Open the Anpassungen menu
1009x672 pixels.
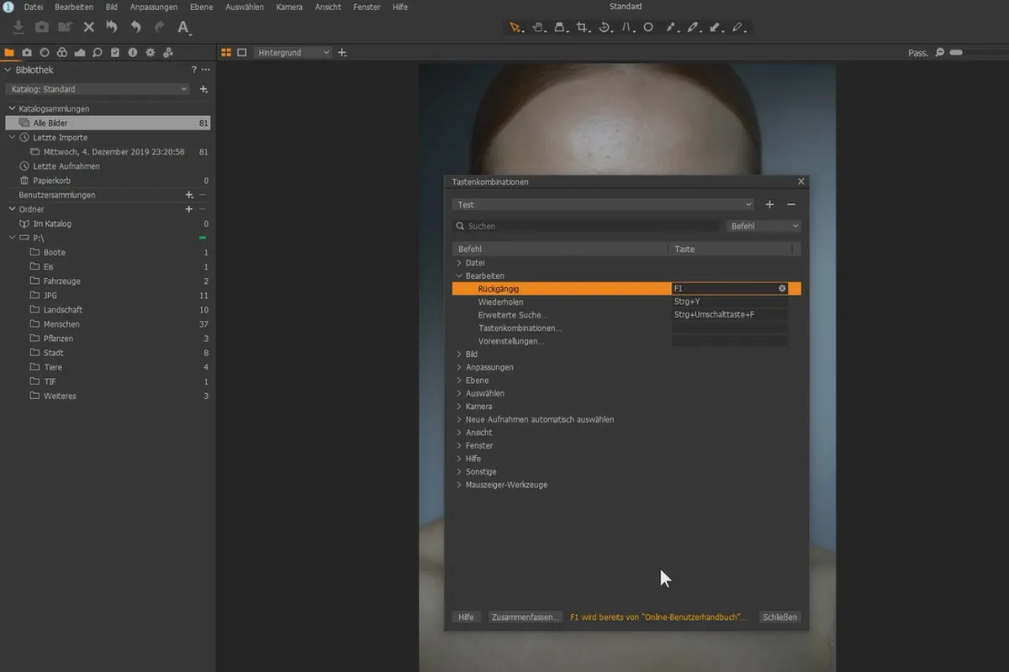click(x=153, y=7)
